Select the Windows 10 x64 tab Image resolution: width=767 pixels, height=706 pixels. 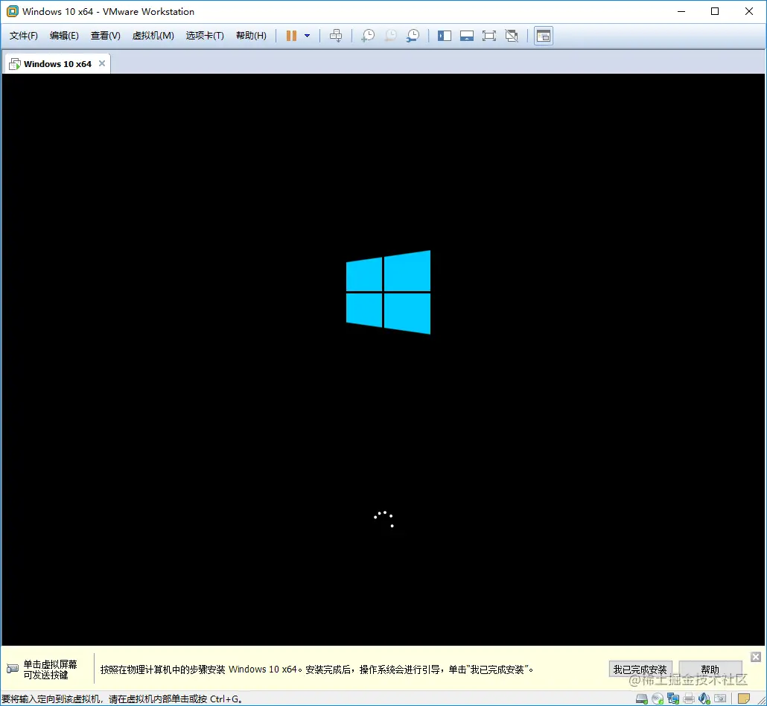click(57, 64)
